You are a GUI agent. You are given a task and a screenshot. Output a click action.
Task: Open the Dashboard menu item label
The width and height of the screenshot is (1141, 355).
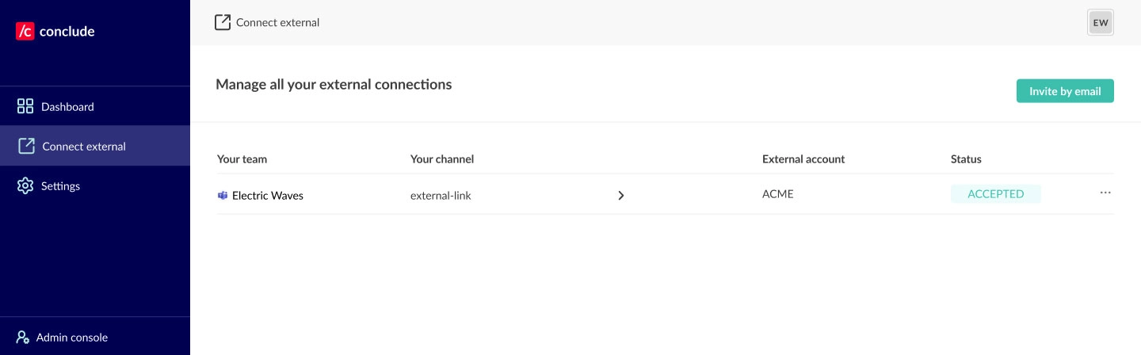[x=67, y=106]
